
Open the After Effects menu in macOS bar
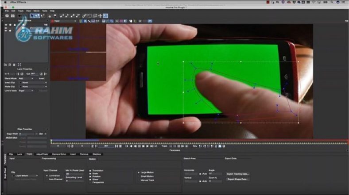18,2
